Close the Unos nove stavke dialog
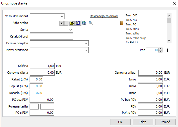Screen dimensions: 178x127 173,3
